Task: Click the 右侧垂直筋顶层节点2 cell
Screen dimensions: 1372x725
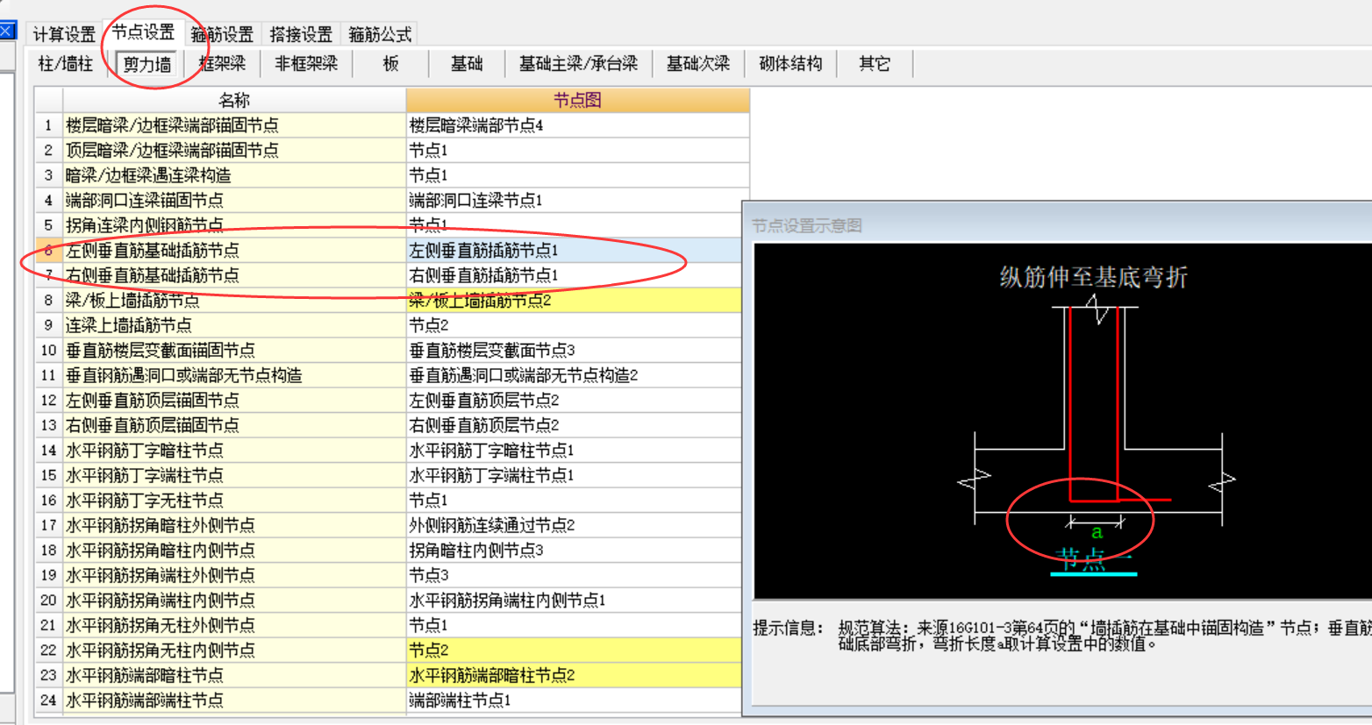Action: (574, 425)
